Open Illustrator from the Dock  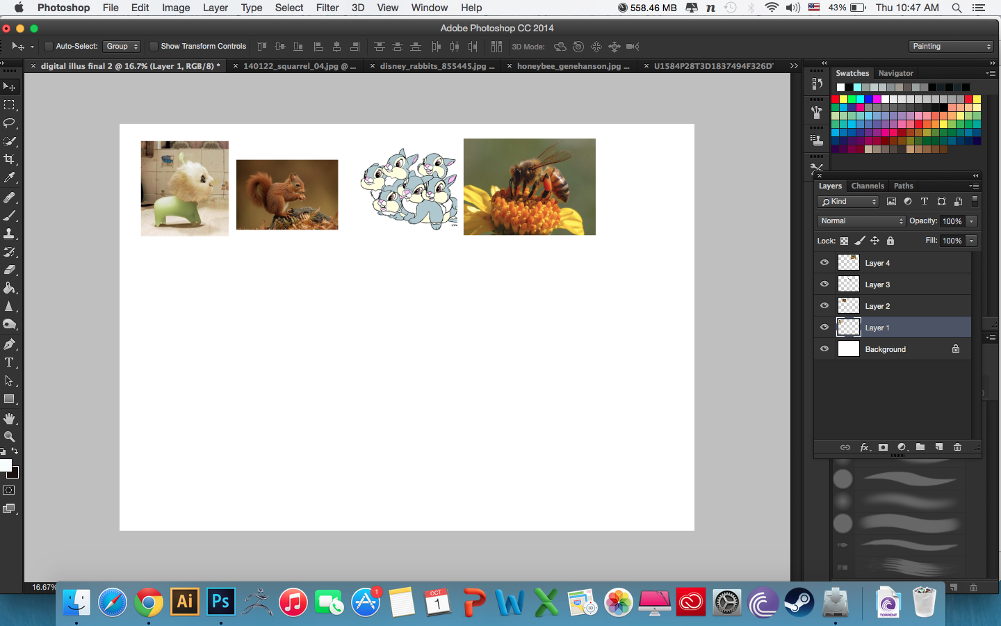pos(185,602)
